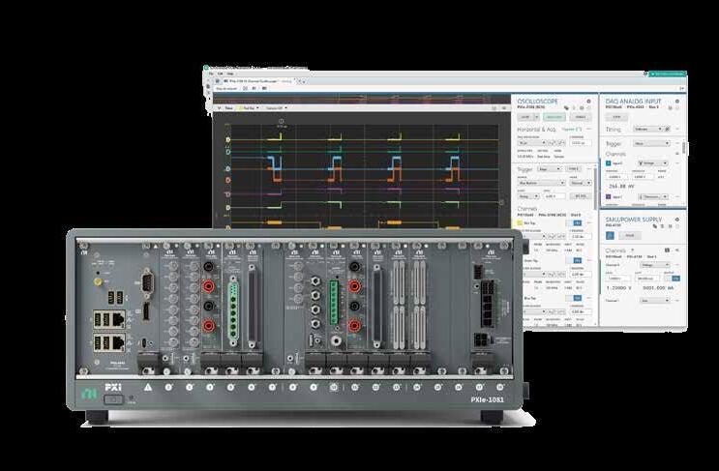
Task: Click the SMU Channel 0 level input field
Action: (x=617, y=279)
